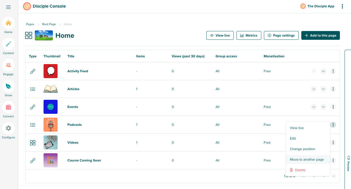
Task: Open the Content section from the sidebar
Action: (8, 44)
